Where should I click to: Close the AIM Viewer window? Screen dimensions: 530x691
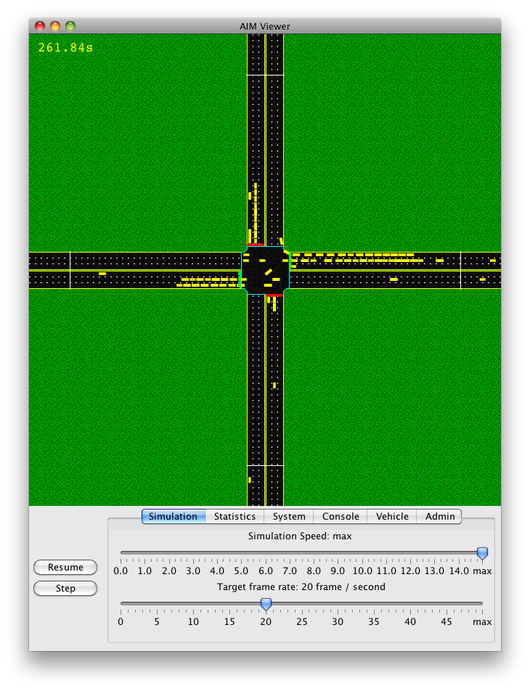click(41, 26)
